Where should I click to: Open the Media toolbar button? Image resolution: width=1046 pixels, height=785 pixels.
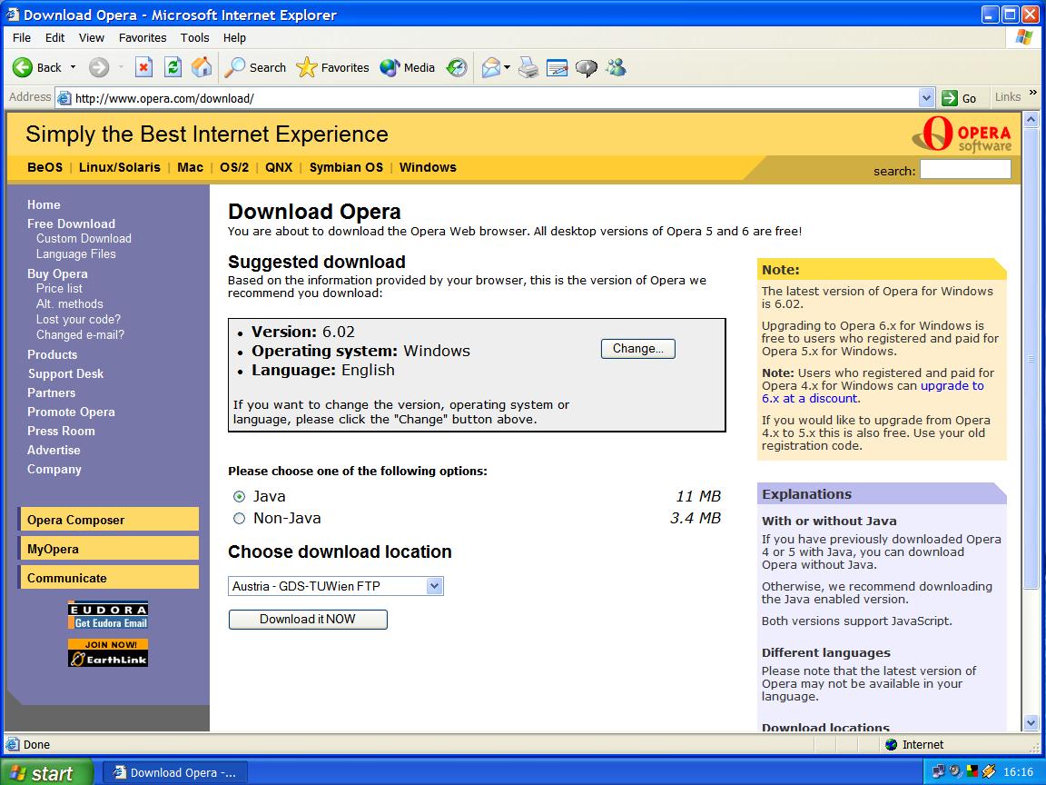pos(408,67)
